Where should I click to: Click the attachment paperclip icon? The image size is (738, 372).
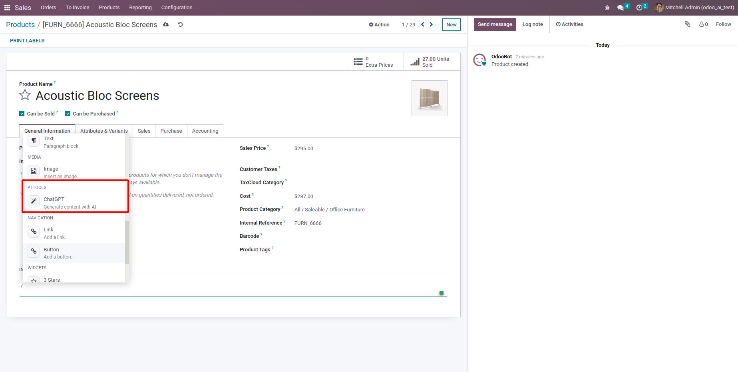tap(688, 24)
